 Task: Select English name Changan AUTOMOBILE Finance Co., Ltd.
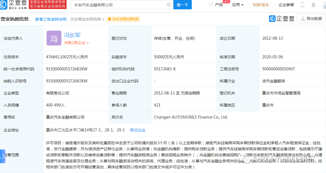pos(191,117)
